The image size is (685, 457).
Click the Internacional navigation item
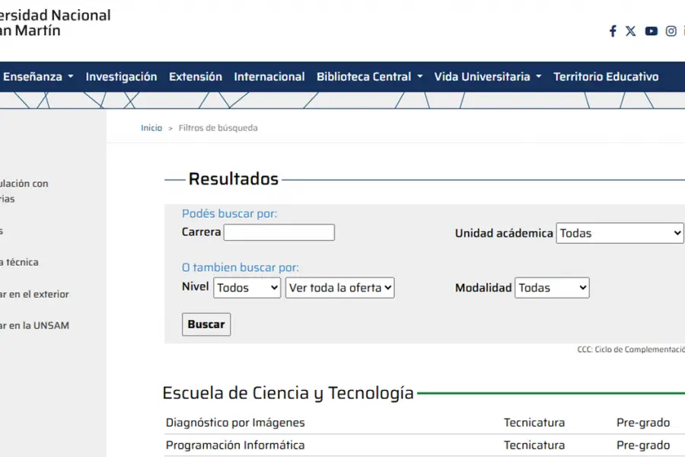click(x=269, y=76)
